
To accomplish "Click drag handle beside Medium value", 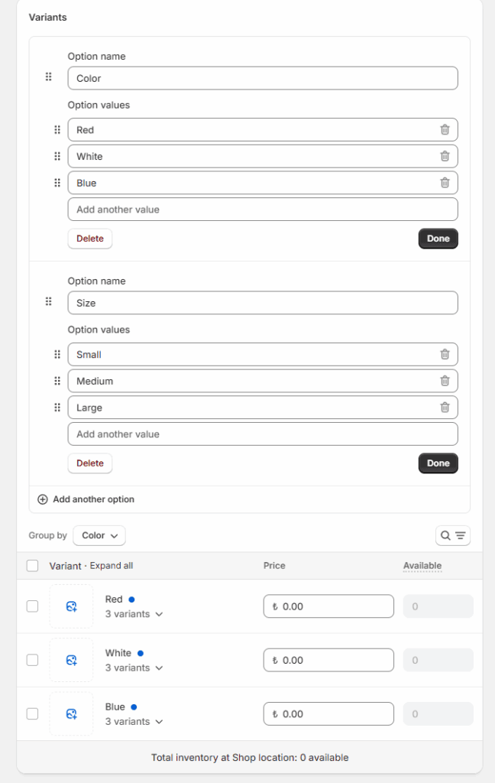I will tap(57, 381).
